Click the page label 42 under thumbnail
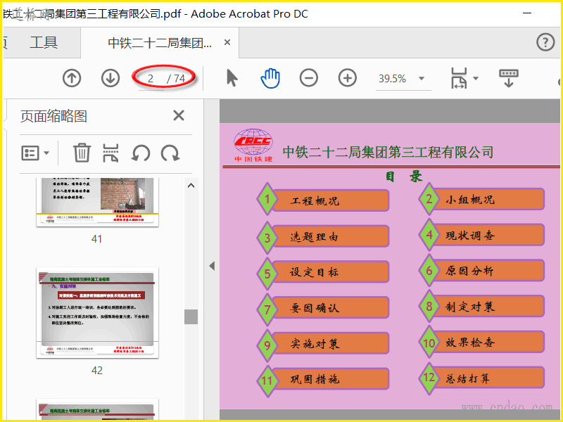 96,371
